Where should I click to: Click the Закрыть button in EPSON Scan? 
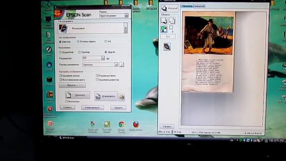[x=118, y=108]
